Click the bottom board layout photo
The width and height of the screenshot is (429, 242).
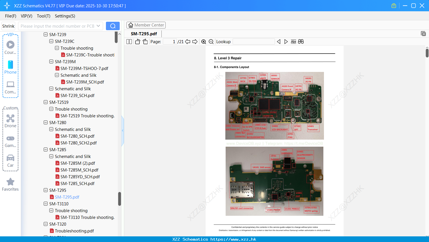(274, 181)
